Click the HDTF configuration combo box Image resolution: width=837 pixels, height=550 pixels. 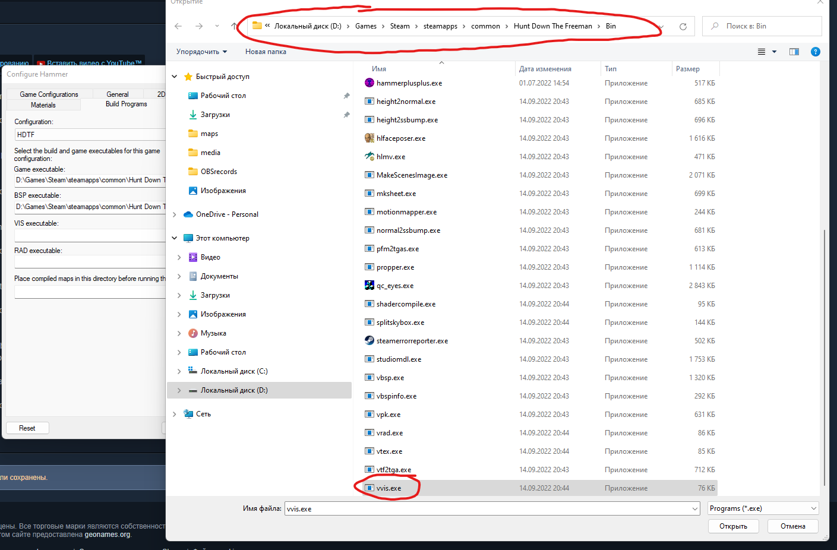click(x=90, y=135)
